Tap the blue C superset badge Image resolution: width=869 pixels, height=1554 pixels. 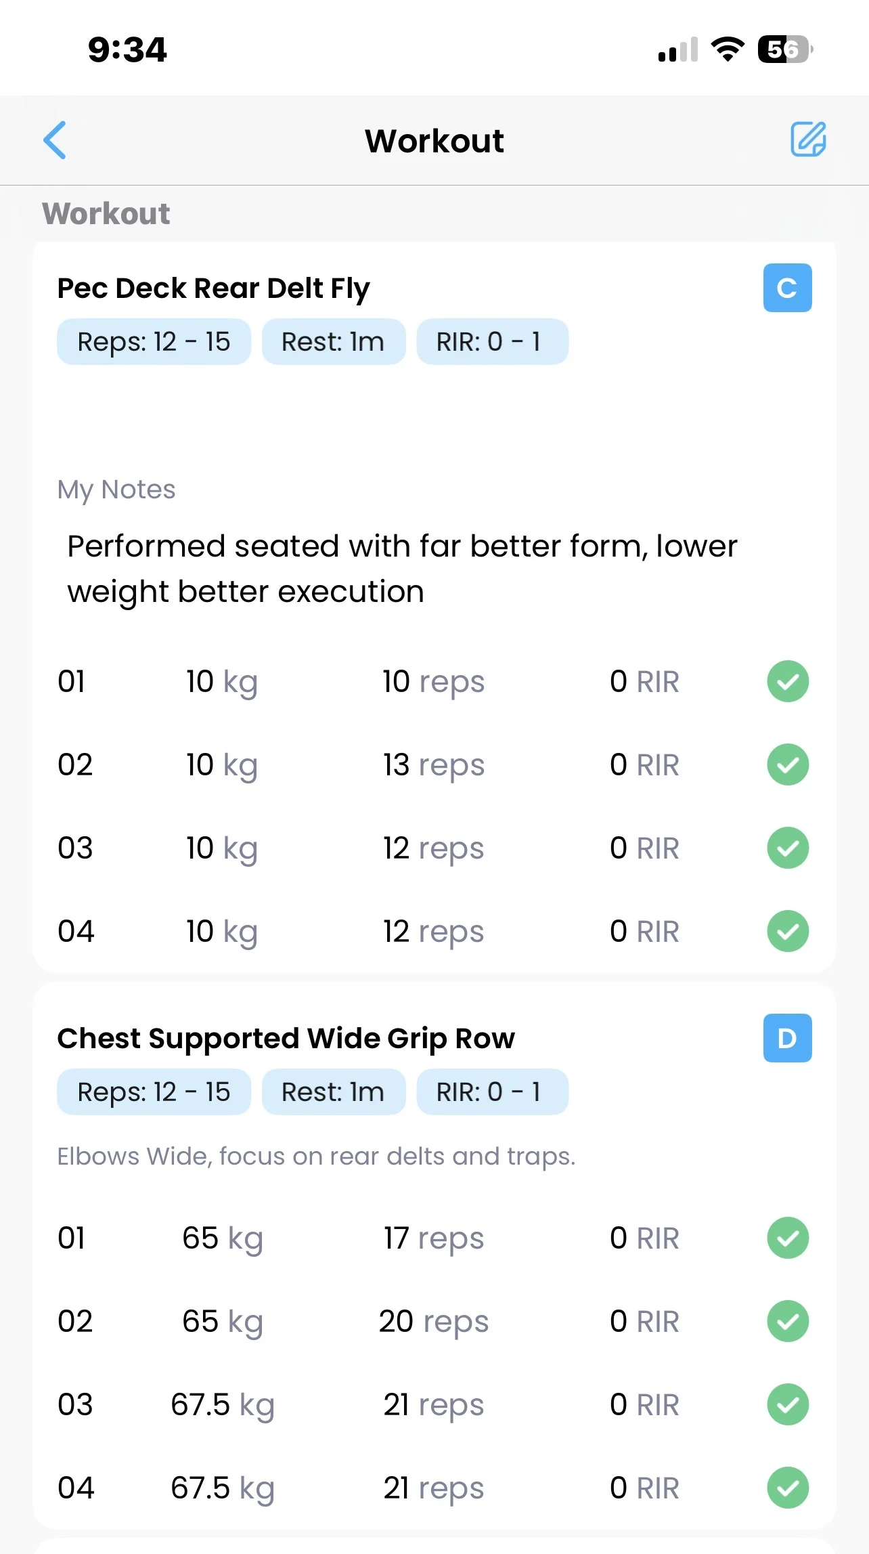[787, 288]
